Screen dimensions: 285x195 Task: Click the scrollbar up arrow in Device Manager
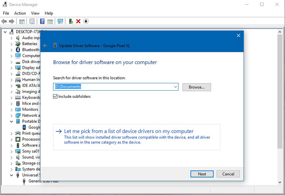(280, 32)
